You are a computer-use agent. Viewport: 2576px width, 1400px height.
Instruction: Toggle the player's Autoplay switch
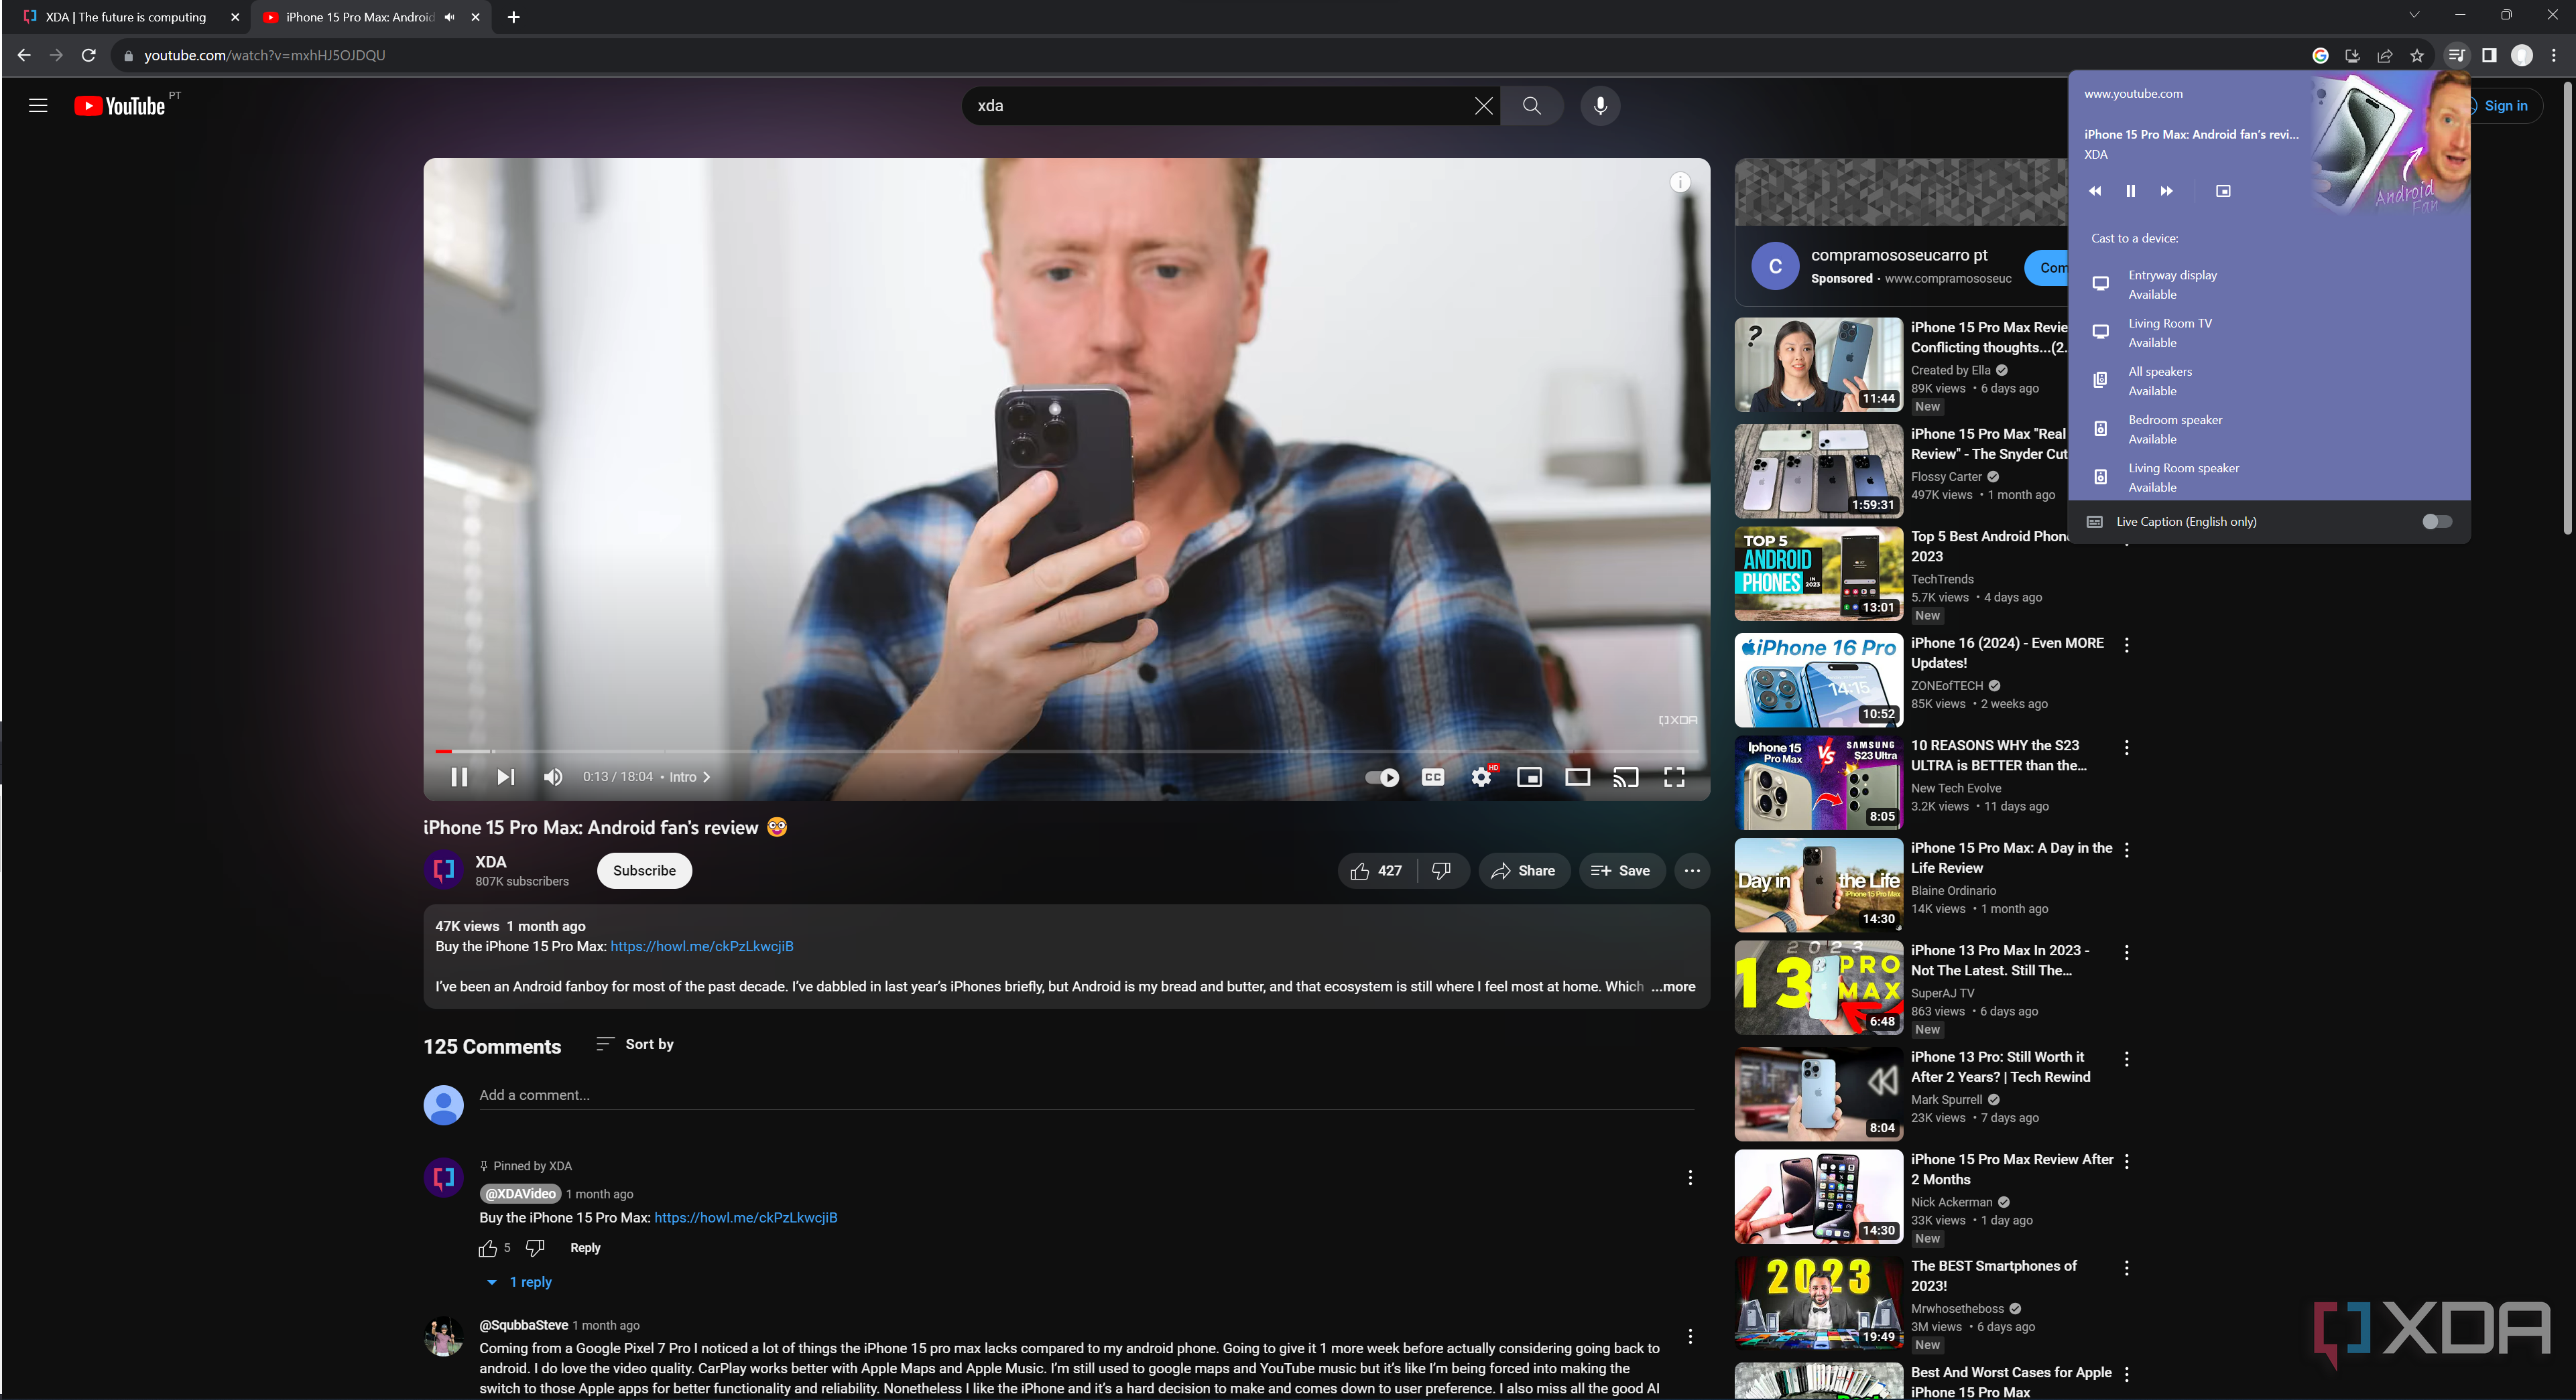coord(1382,778)
